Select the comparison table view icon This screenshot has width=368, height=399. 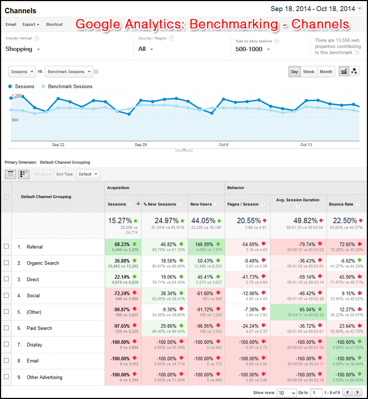click(x=24, y=174)
